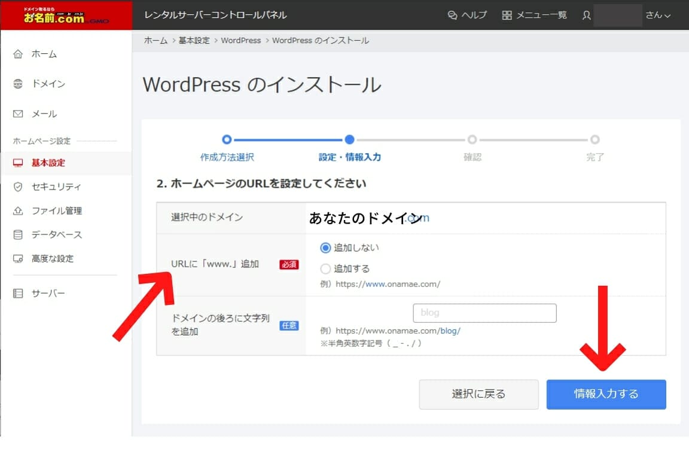Screen dimensions: 689x458
Task: Expand the メニュー一覧 menu
Action: (534, 15)
